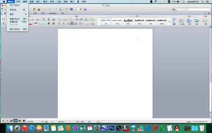The width and height of the screenshot is (212, 133).
Task: Click the character shading dark A icon
Action: pos(49,23)
